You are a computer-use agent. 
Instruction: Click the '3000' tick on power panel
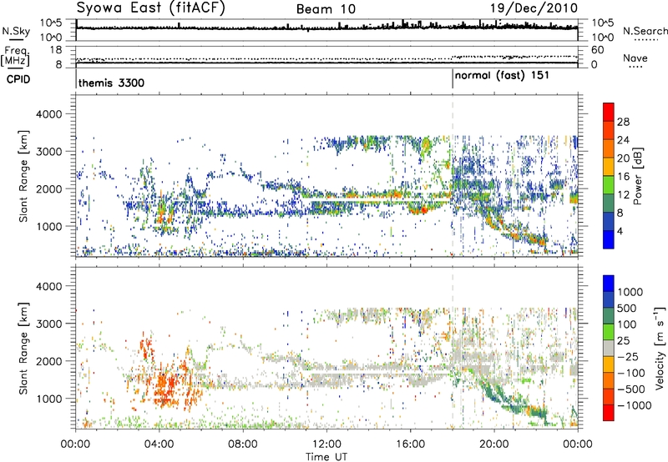(x=48, y=152)
